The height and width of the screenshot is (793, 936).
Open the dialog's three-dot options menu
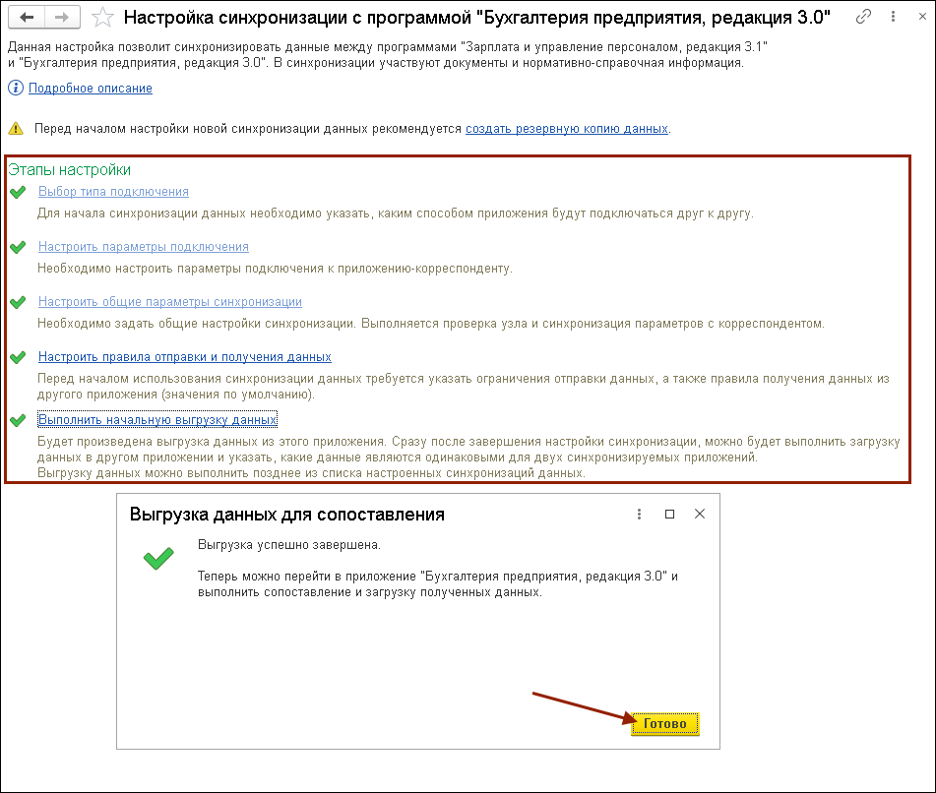[639, 514]
